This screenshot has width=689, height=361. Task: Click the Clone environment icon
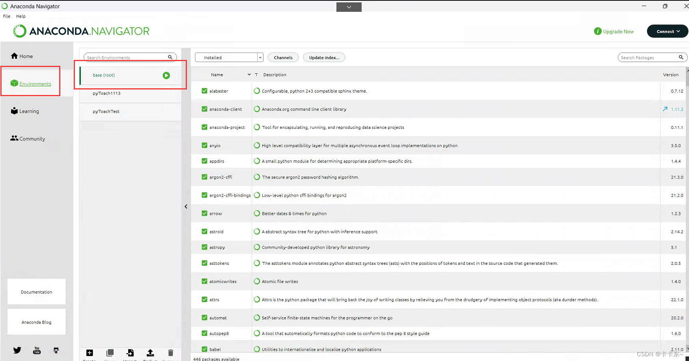[110, 353]
